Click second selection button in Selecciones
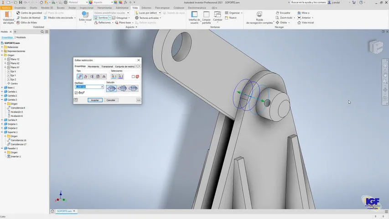Screen dimensions: 389x219 (120, 77)
